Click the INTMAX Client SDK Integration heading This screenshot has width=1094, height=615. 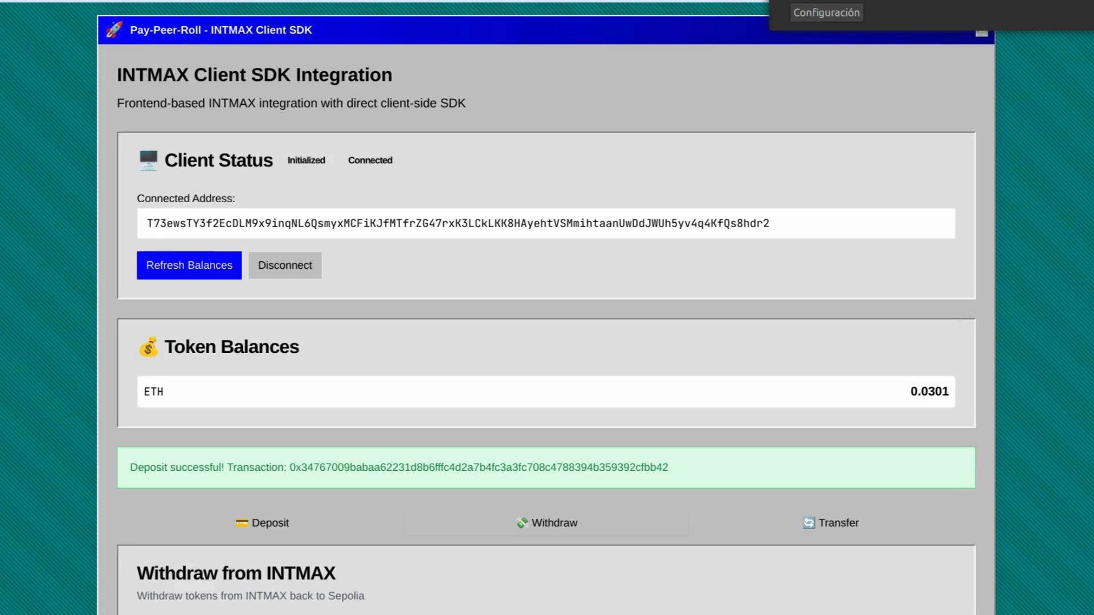255,75
